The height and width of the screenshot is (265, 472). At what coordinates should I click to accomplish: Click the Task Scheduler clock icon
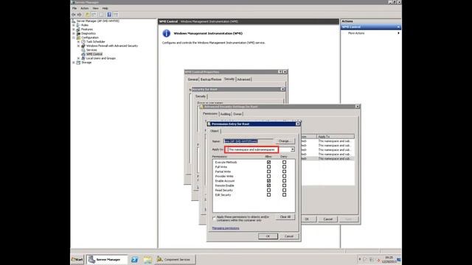coord(83,42)
